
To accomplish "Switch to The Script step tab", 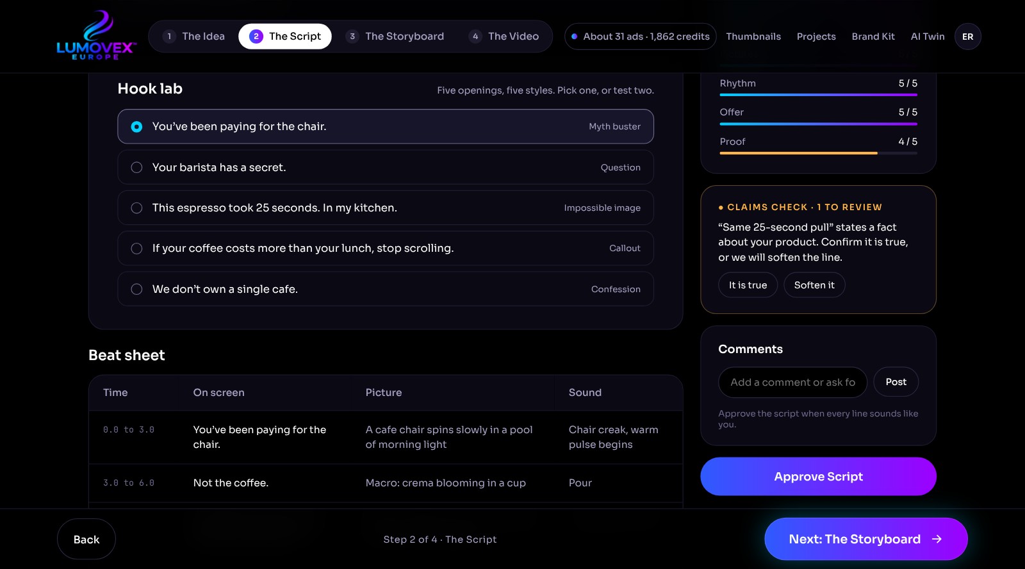I will (x=285, y=37).
